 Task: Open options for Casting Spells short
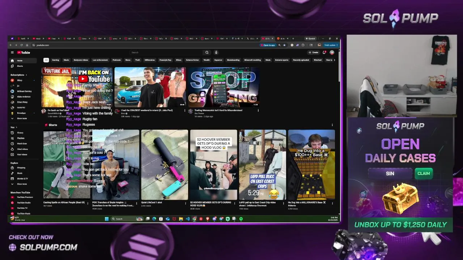pyautogui.click(x=88, y=203)
